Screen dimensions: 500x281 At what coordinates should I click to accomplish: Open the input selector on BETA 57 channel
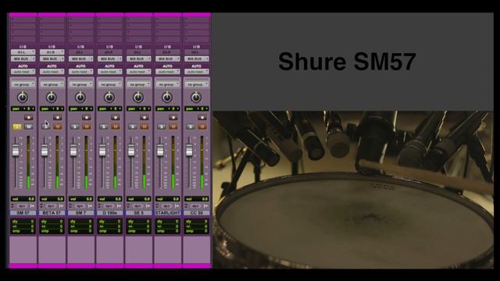(52, 52)
